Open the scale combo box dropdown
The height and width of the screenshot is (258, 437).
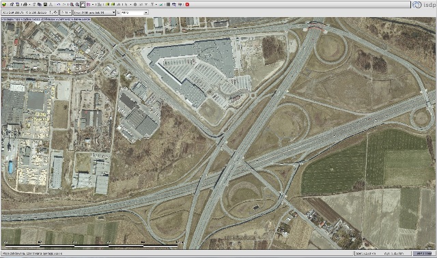pyautogui.click(x=145, y=12)
